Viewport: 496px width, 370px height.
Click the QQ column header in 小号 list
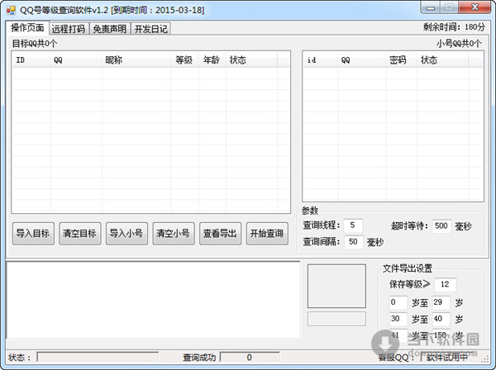point(362,59)
